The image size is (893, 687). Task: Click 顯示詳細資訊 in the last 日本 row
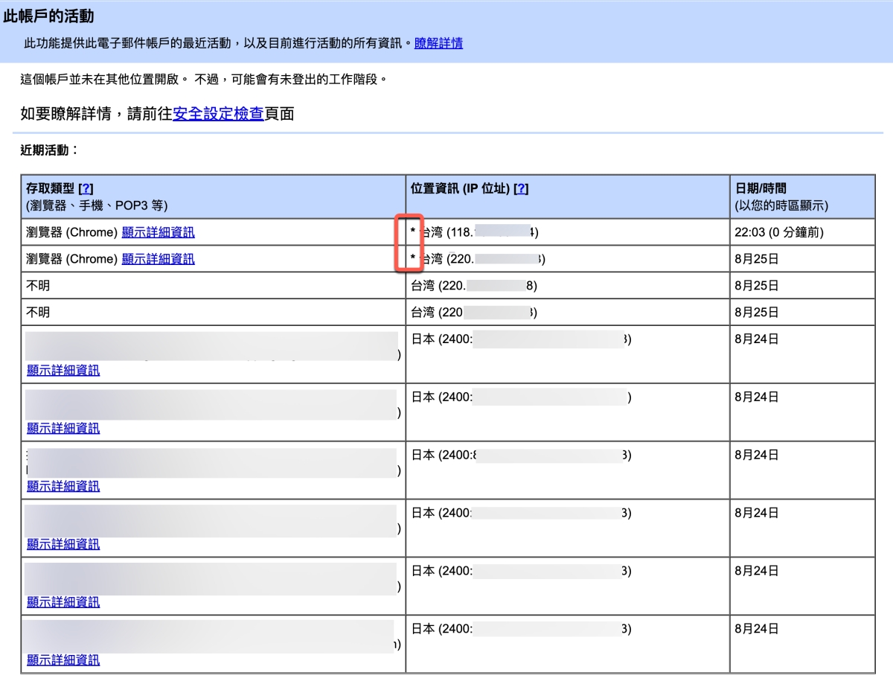click(63, 659)
